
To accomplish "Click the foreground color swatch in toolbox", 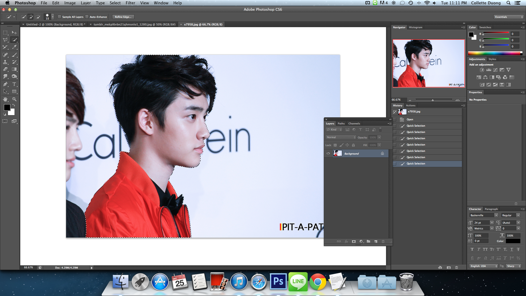I will click(7, 107).
